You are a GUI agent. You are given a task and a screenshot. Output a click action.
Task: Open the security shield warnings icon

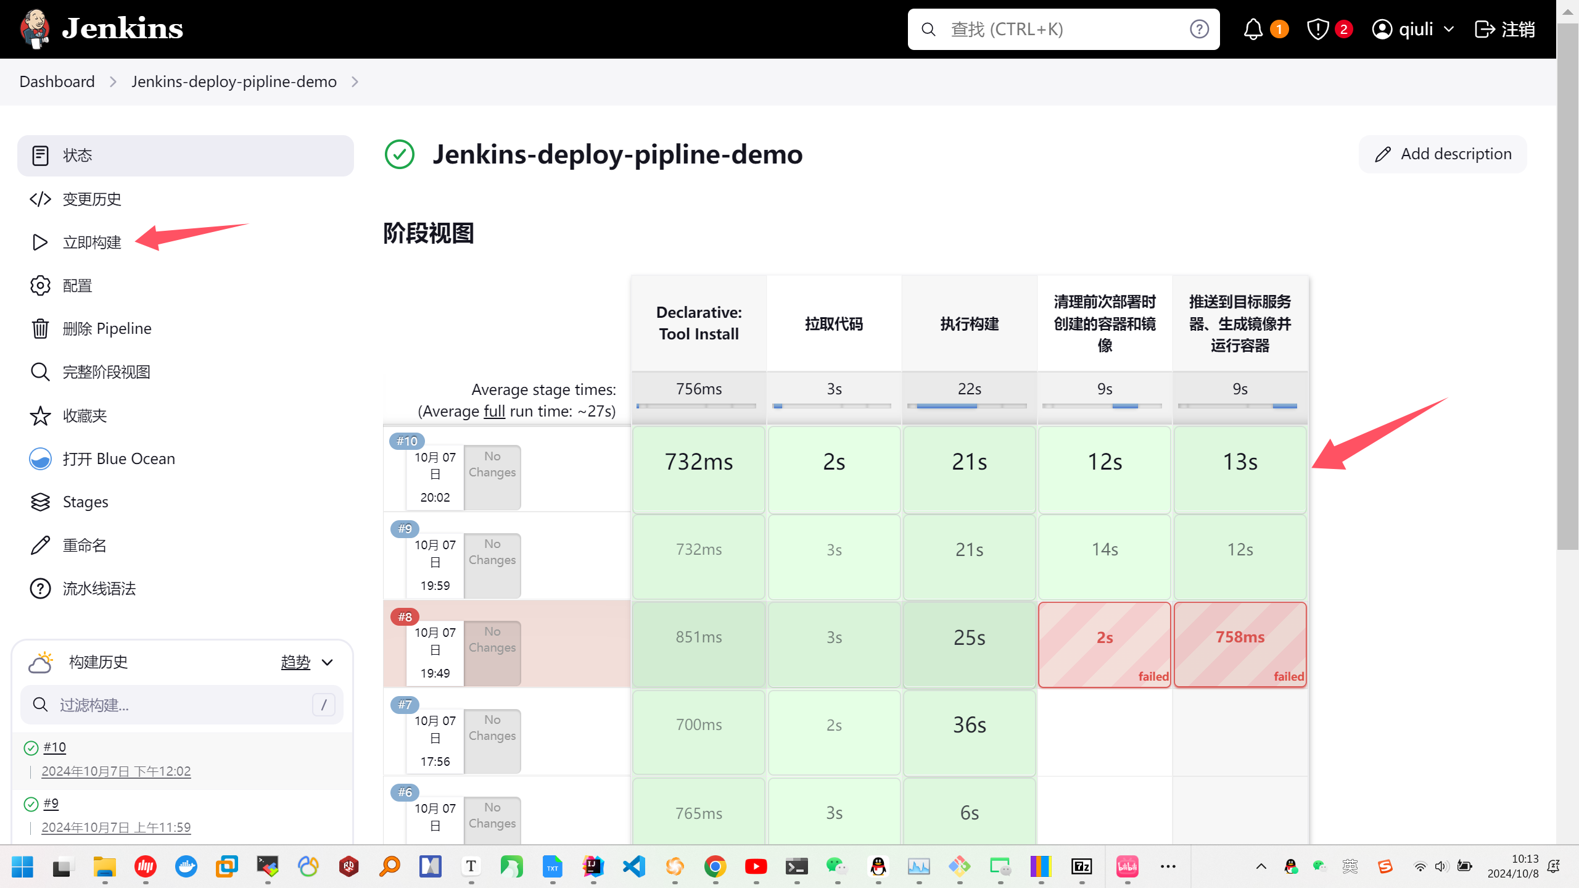[x=1317, y=29]
